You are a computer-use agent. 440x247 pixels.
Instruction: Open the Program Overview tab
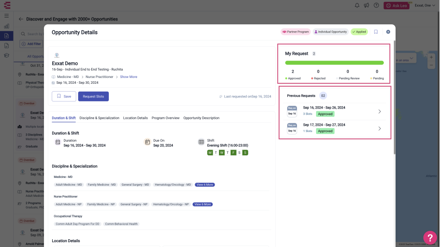coord(165,118)
